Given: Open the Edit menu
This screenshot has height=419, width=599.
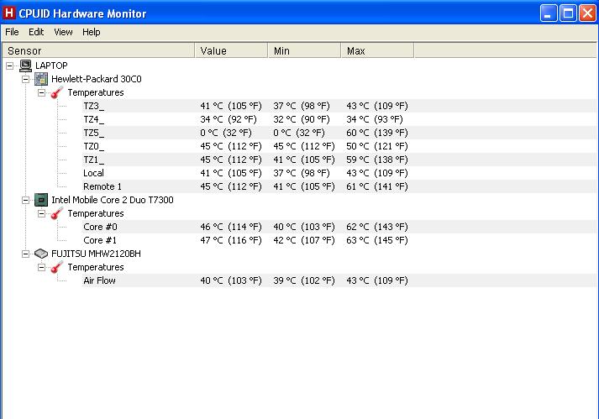Looking at the screenshot, I should coord(36,32).
